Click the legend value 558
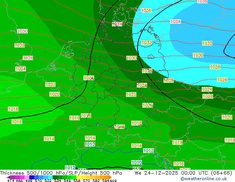This screenshot has width=235, height=182. 77,181
